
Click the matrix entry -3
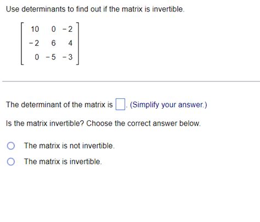[x=67, y=57]
